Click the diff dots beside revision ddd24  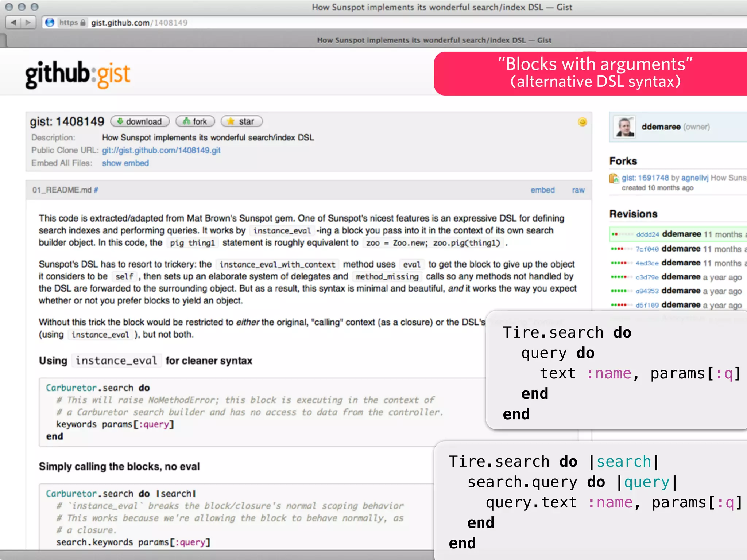coord(622,234)
